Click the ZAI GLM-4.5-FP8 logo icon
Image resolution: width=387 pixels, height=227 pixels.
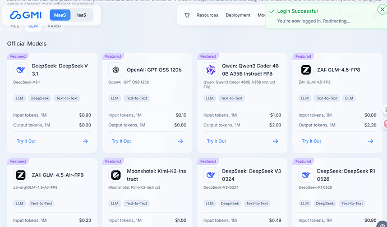(x=306, y=70)
